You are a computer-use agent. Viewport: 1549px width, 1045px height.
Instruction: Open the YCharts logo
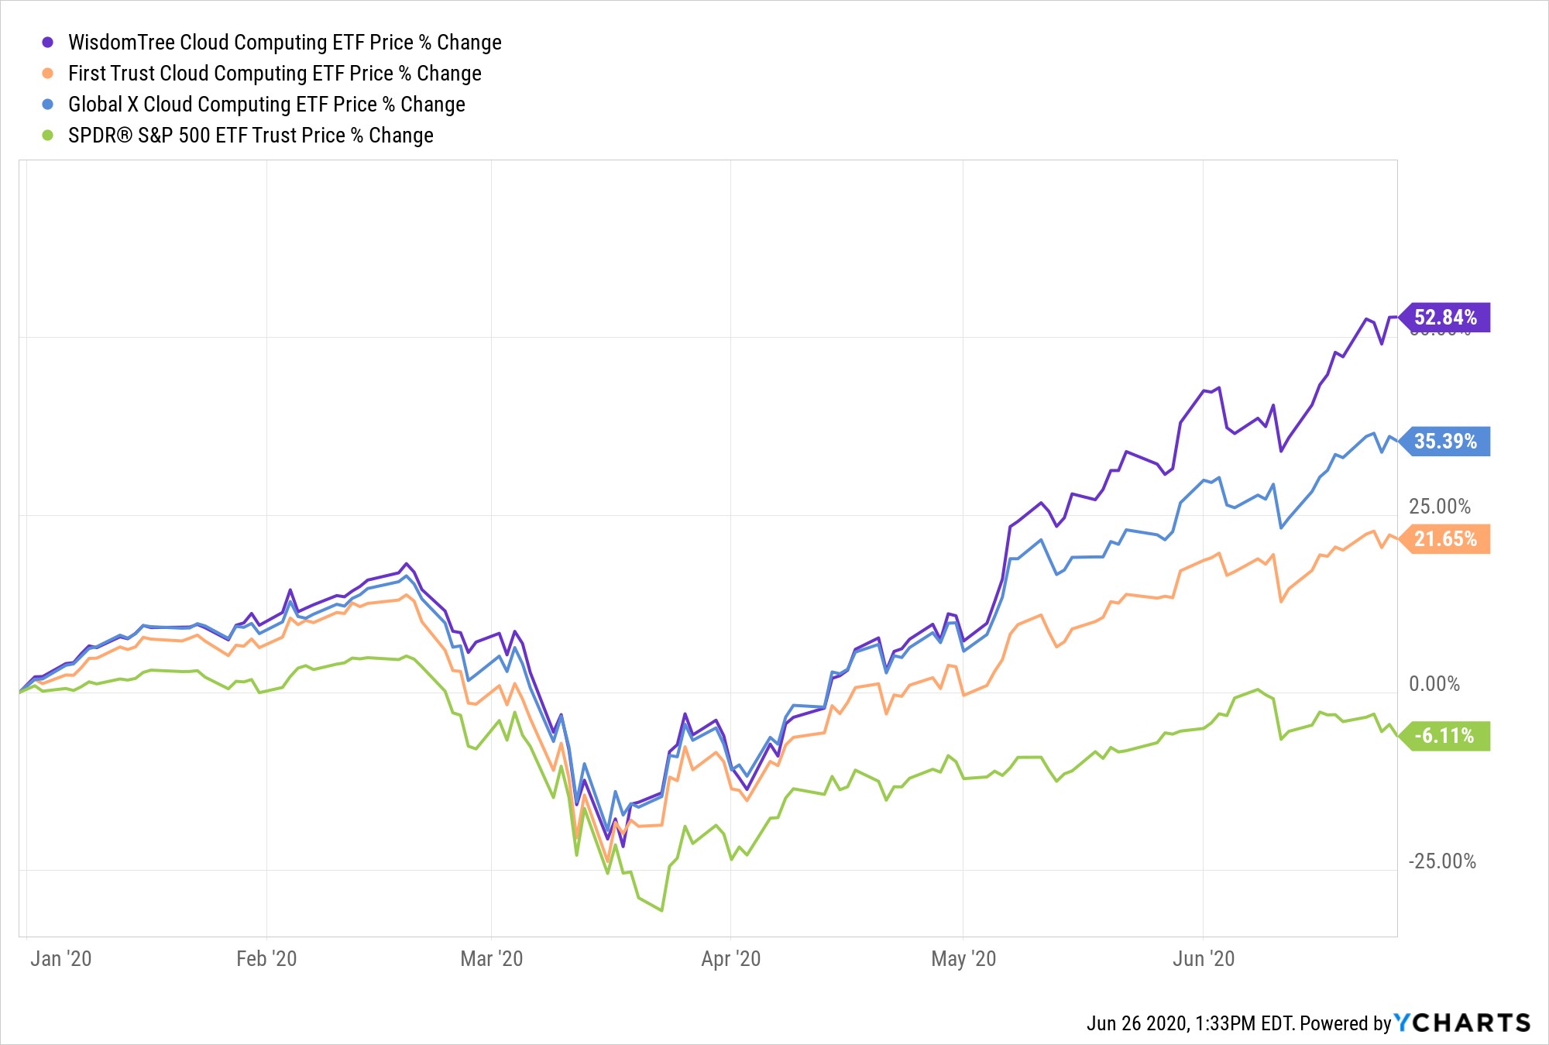coord(1462,1023)
